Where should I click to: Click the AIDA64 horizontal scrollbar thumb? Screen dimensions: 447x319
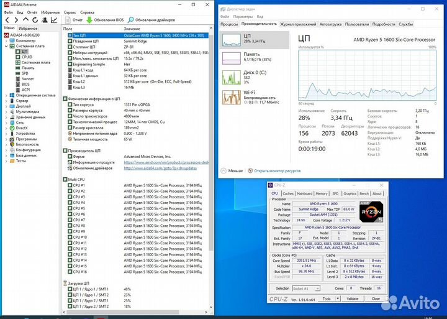(122, 312)
